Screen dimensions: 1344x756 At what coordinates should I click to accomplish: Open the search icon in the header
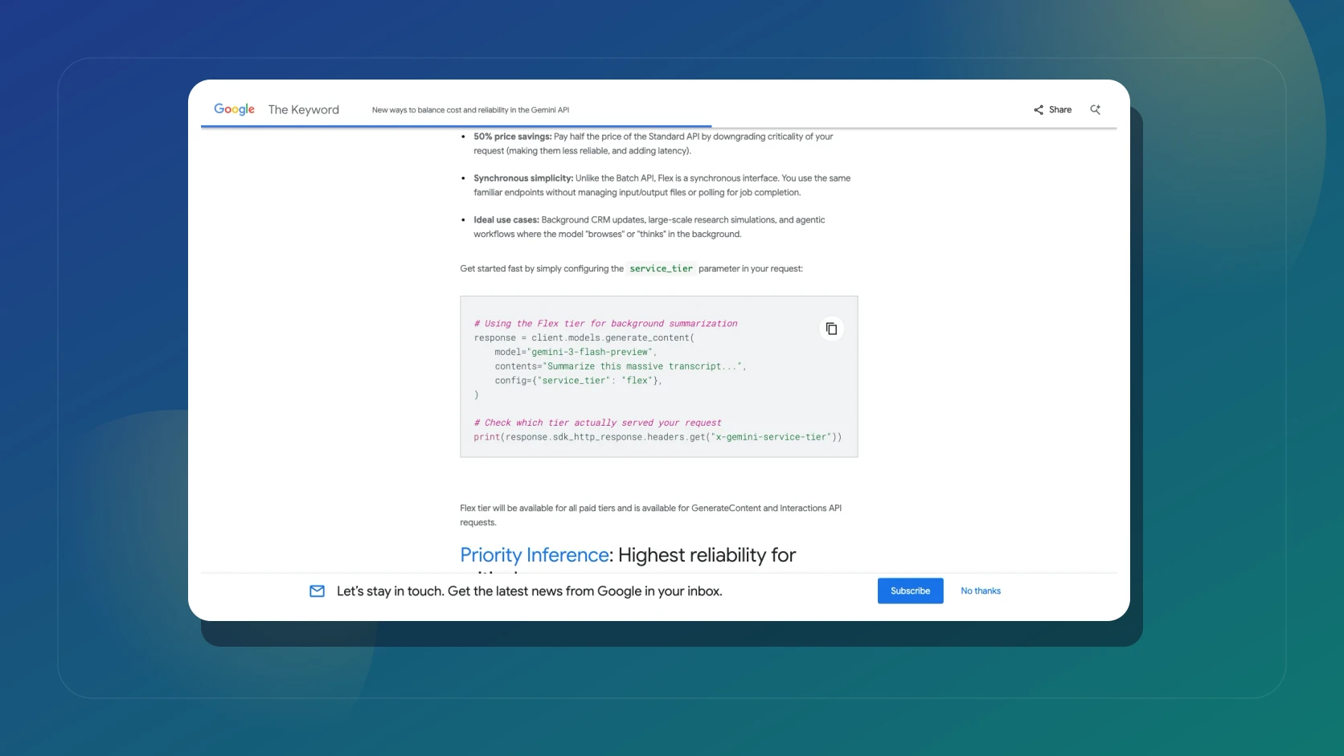point(1095,109)
